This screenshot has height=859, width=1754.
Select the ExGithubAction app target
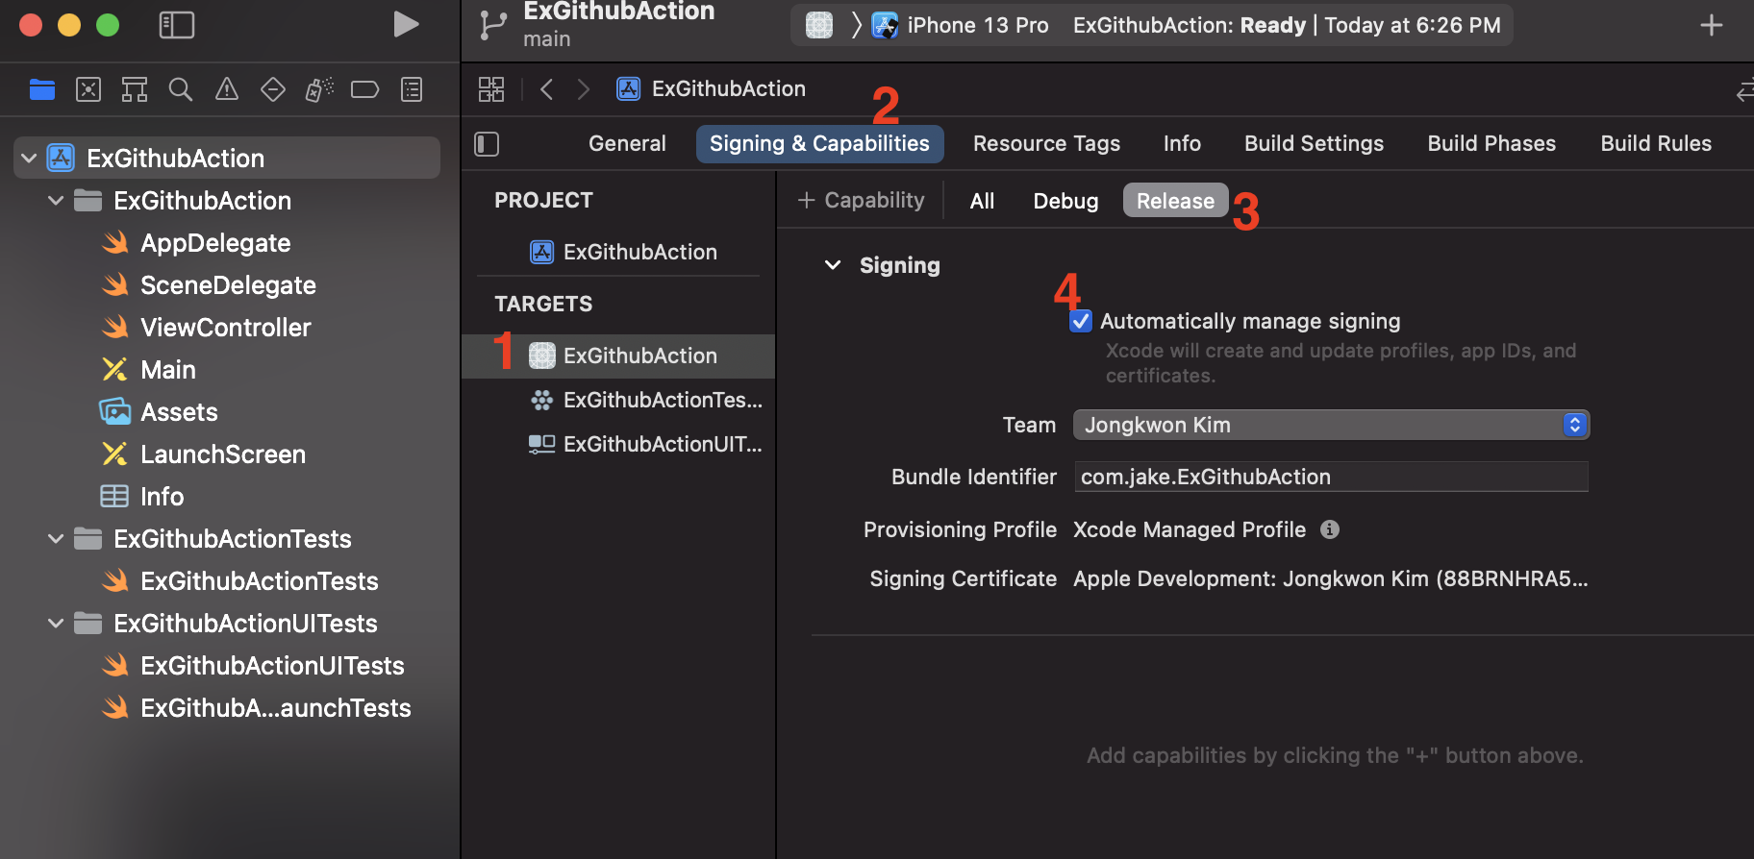click(x=618, y=356)
